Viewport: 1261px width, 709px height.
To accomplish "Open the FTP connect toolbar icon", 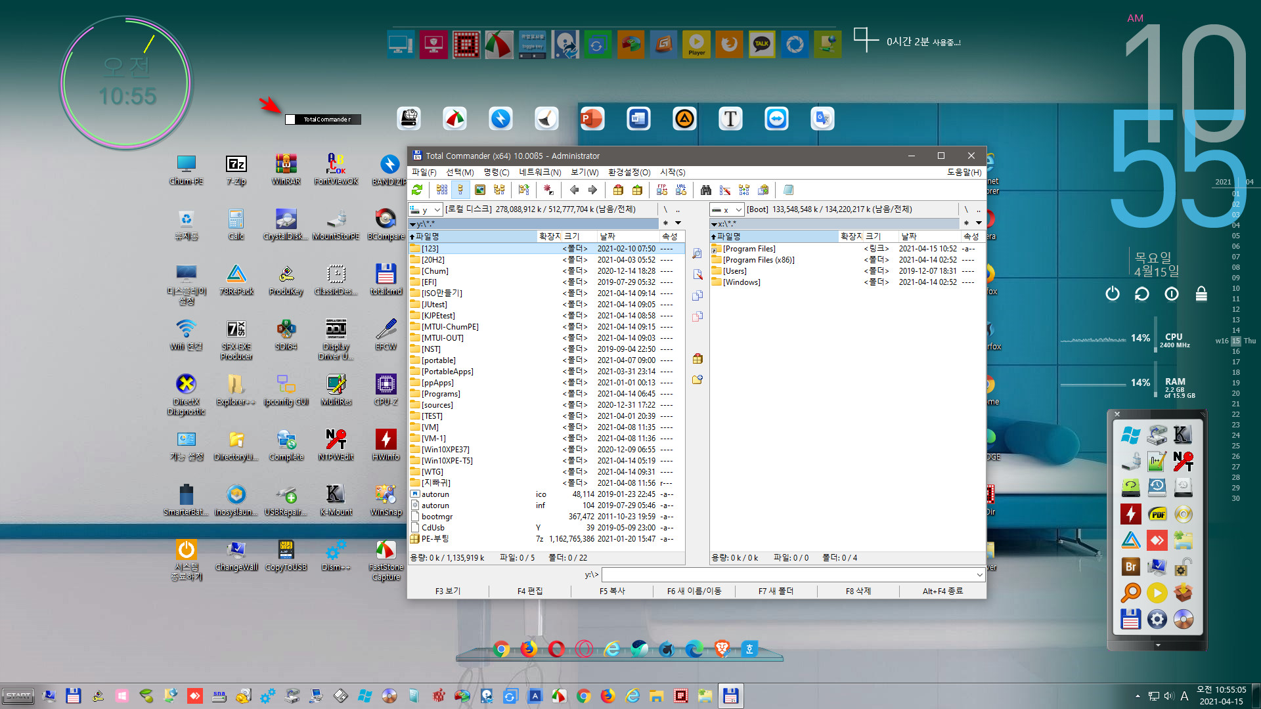I will (662, 190).
